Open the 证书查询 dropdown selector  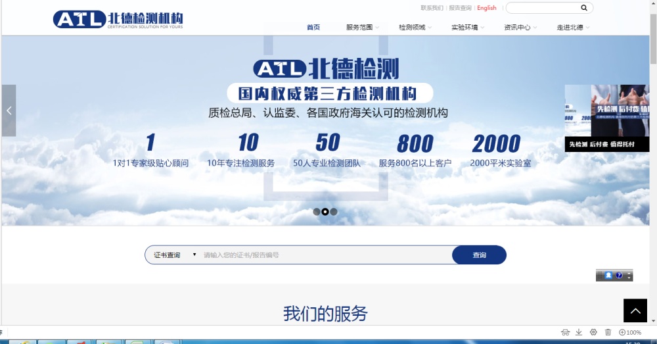click(175, 255)
